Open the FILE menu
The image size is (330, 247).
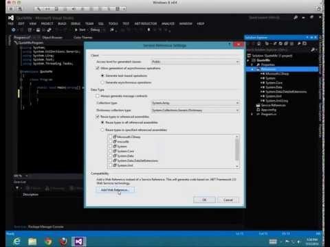pyautogui.click(x=11, y=23)
